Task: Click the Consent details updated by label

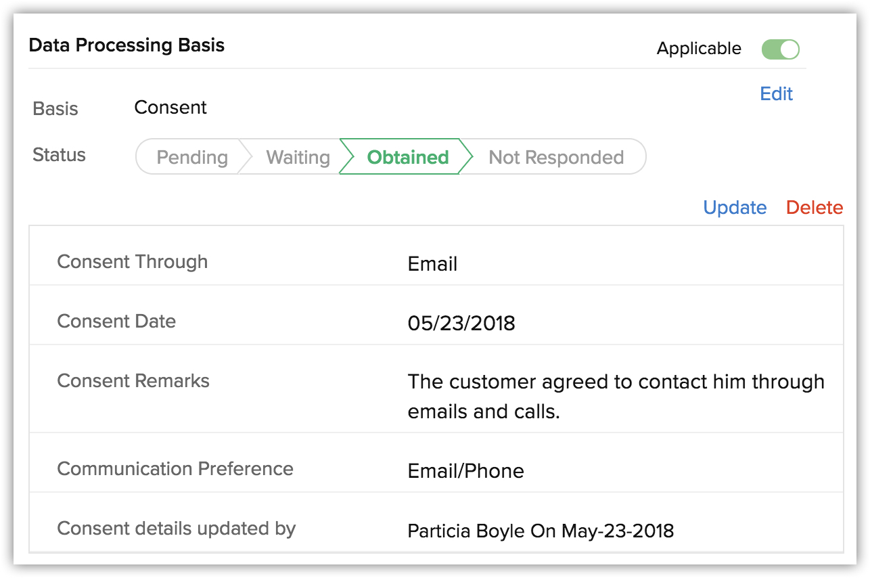Action: point(176,529)
